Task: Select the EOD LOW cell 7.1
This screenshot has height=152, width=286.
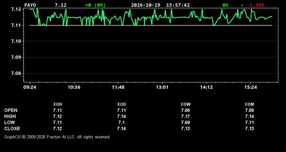Action: 122,122
